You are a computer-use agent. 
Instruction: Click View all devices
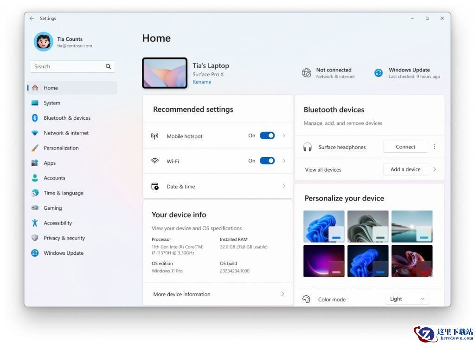(x=323, y=170)
